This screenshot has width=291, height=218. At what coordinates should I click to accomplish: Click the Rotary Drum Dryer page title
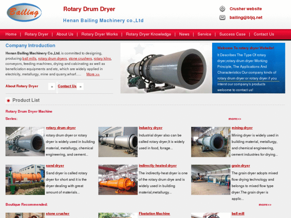click(x=89, y=9)
